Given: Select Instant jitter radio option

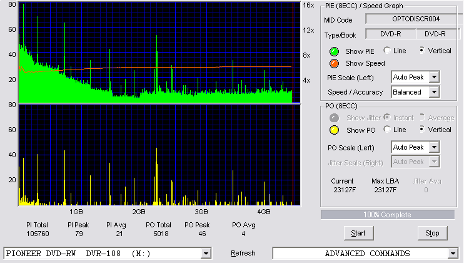Looking at the screenshot, I should 386,117.
